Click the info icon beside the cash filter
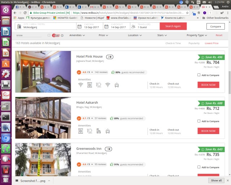231x185 pixels. (62, 35)
